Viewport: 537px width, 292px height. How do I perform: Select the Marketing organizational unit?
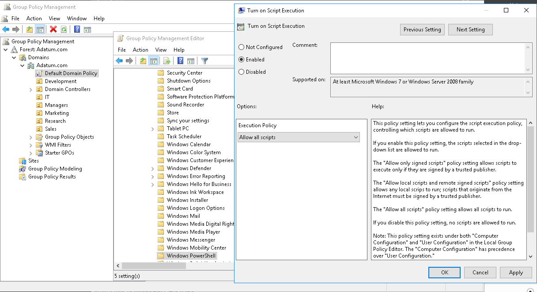coord(57,113)
